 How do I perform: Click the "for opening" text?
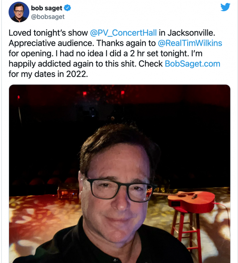tap(28, 53)
